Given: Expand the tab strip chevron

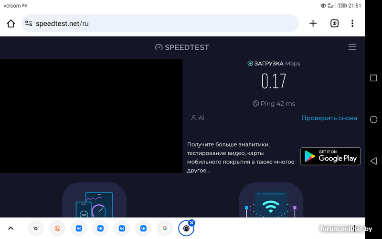Looking at the screenshot, I should (x=11, y=228).
